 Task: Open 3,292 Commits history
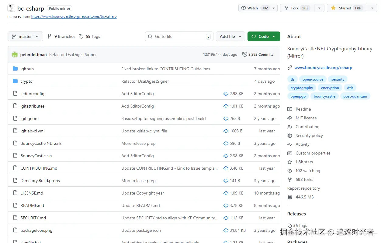[258, 55]
